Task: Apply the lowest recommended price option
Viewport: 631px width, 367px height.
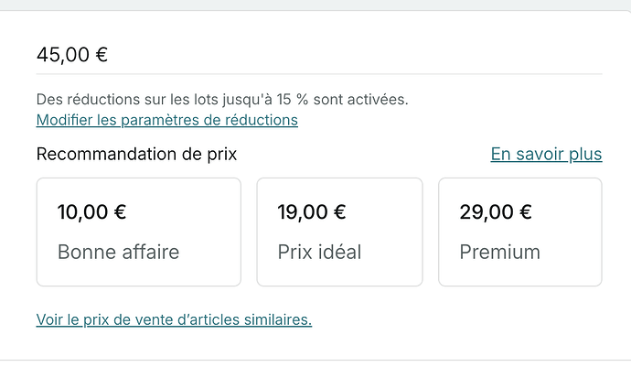Action: (138, 232)
